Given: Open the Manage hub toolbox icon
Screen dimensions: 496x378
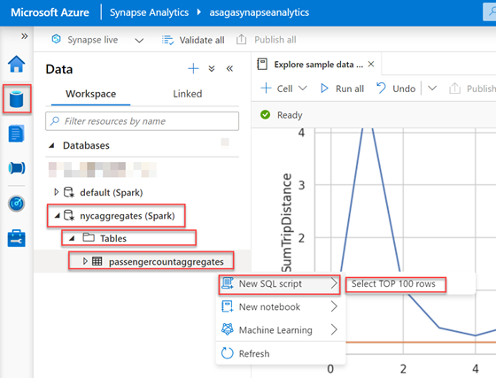Looking at the screenshot, I should (x=17, y=238).
